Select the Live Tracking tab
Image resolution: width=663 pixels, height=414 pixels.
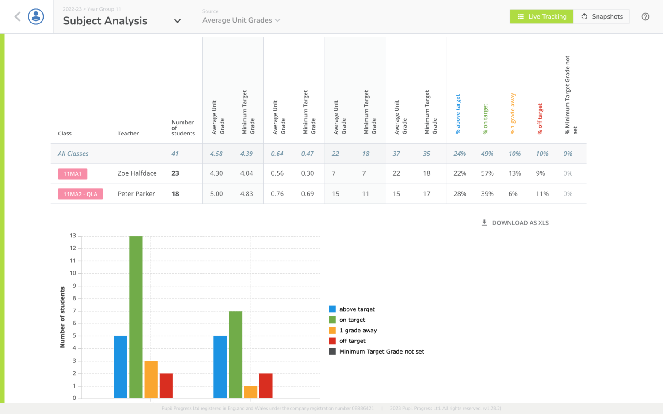[541, 16]
